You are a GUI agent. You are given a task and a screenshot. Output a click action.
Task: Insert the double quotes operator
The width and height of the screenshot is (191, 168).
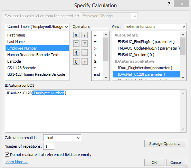point(76,43)
